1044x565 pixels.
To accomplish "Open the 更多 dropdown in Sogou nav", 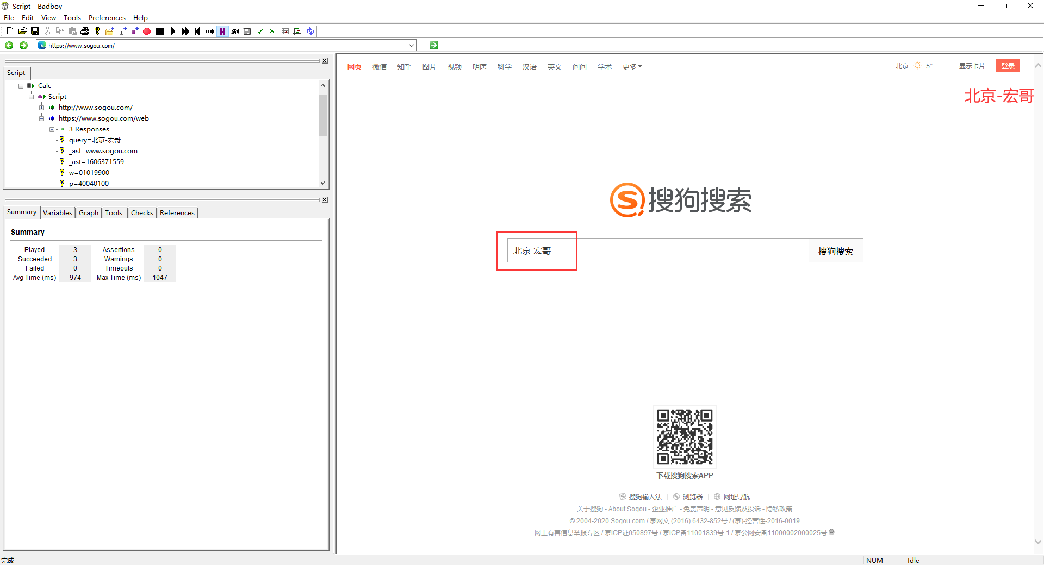I will (632, 67).
